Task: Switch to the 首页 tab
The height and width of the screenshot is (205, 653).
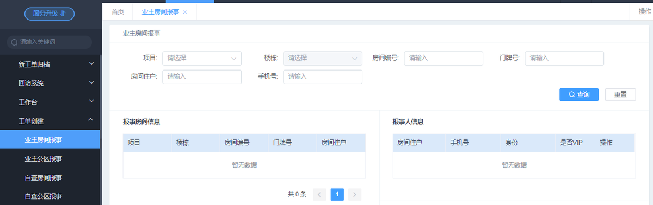Action: coord(118,11)
